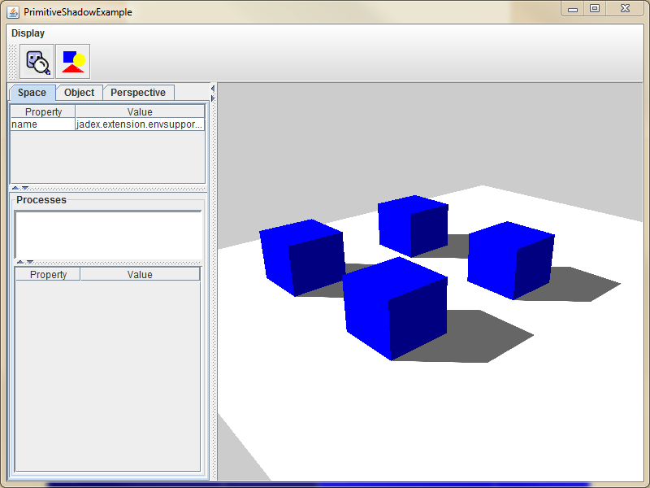Screen dimensions: 650x488
Task: Expand side panel with right divider arrow
Action: (212, 98)
